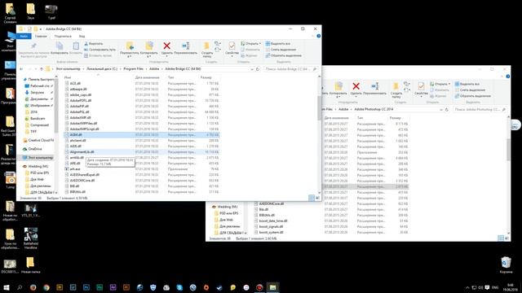Click Edit (Изменить) in Bridge window ribbon
522x293 pixels.
tap(250, 50)
